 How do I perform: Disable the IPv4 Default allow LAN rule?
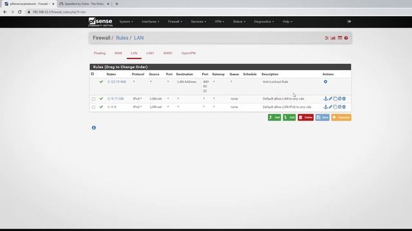tap(339, 99)
